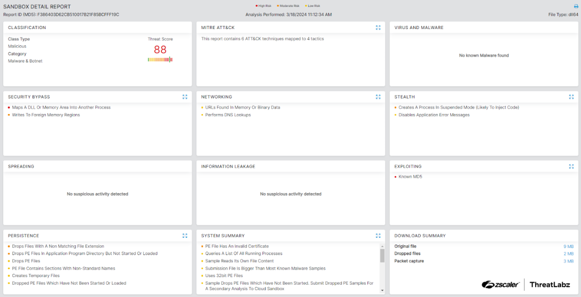Select the Known MD5 entry

(410, 176)
